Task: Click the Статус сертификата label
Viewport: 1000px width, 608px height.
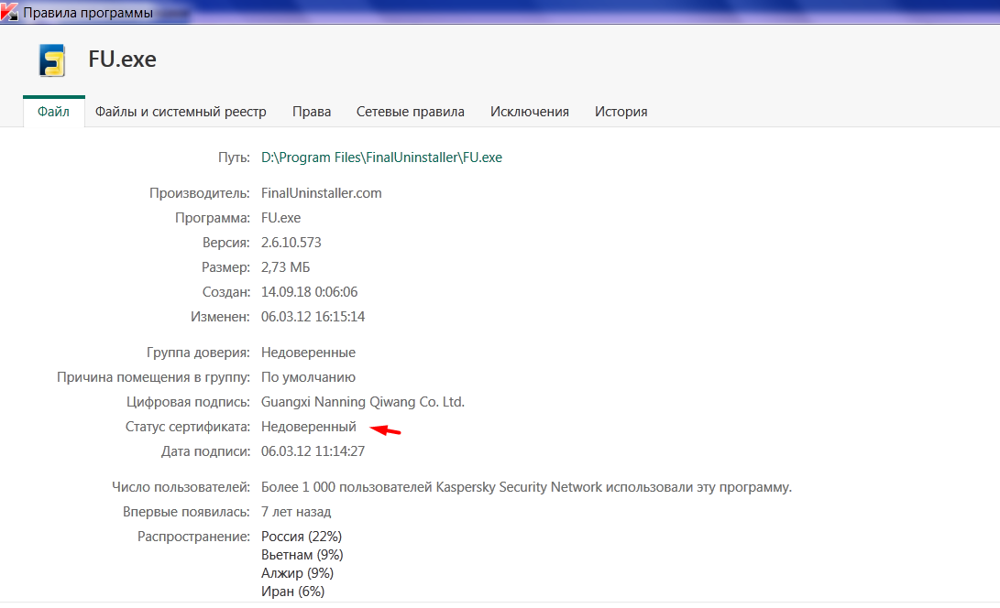Action: click(188, 427)
